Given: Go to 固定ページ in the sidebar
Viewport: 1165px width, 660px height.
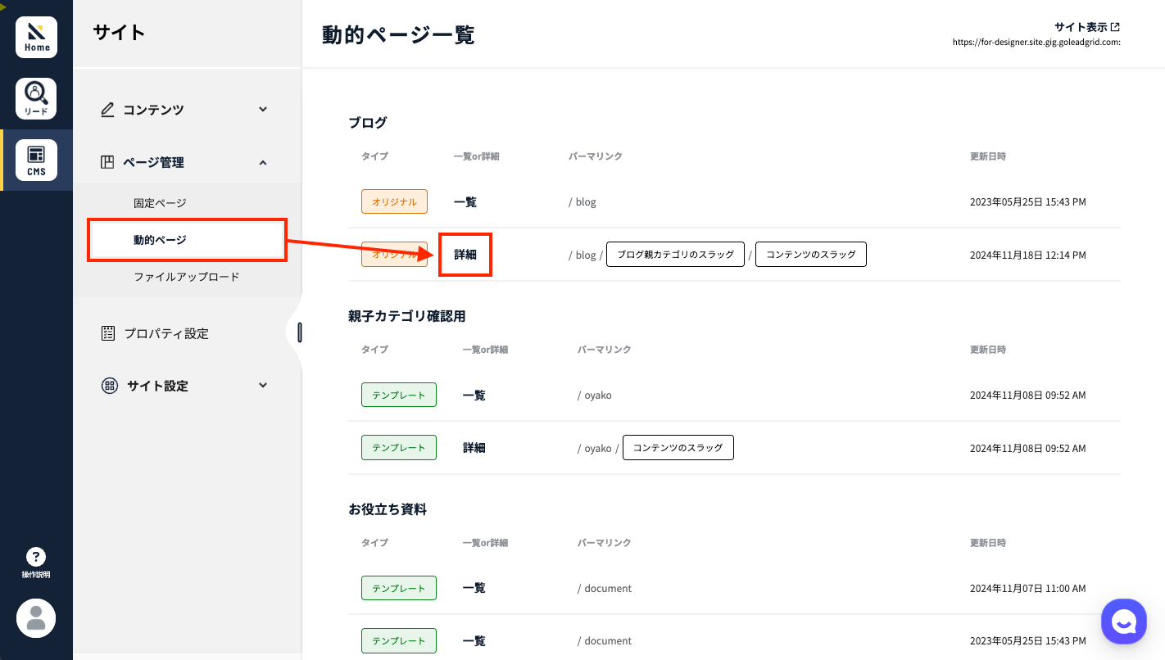Looking at the screenshot, I should (161, 202).
